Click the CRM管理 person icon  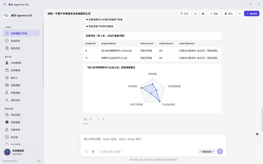(7, 63)
